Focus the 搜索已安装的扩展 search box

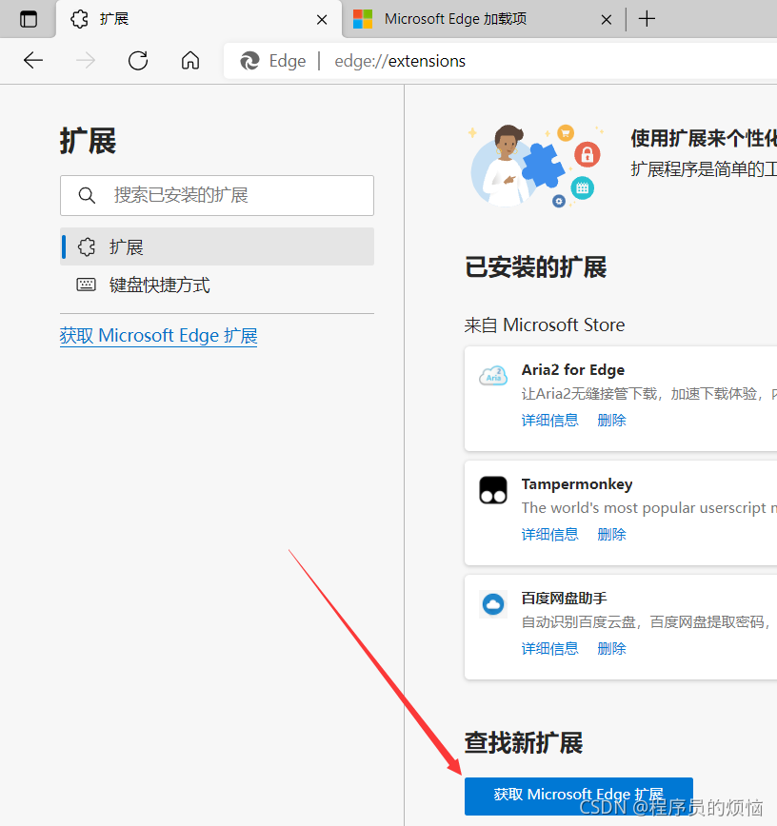click(x=229, y=195)
